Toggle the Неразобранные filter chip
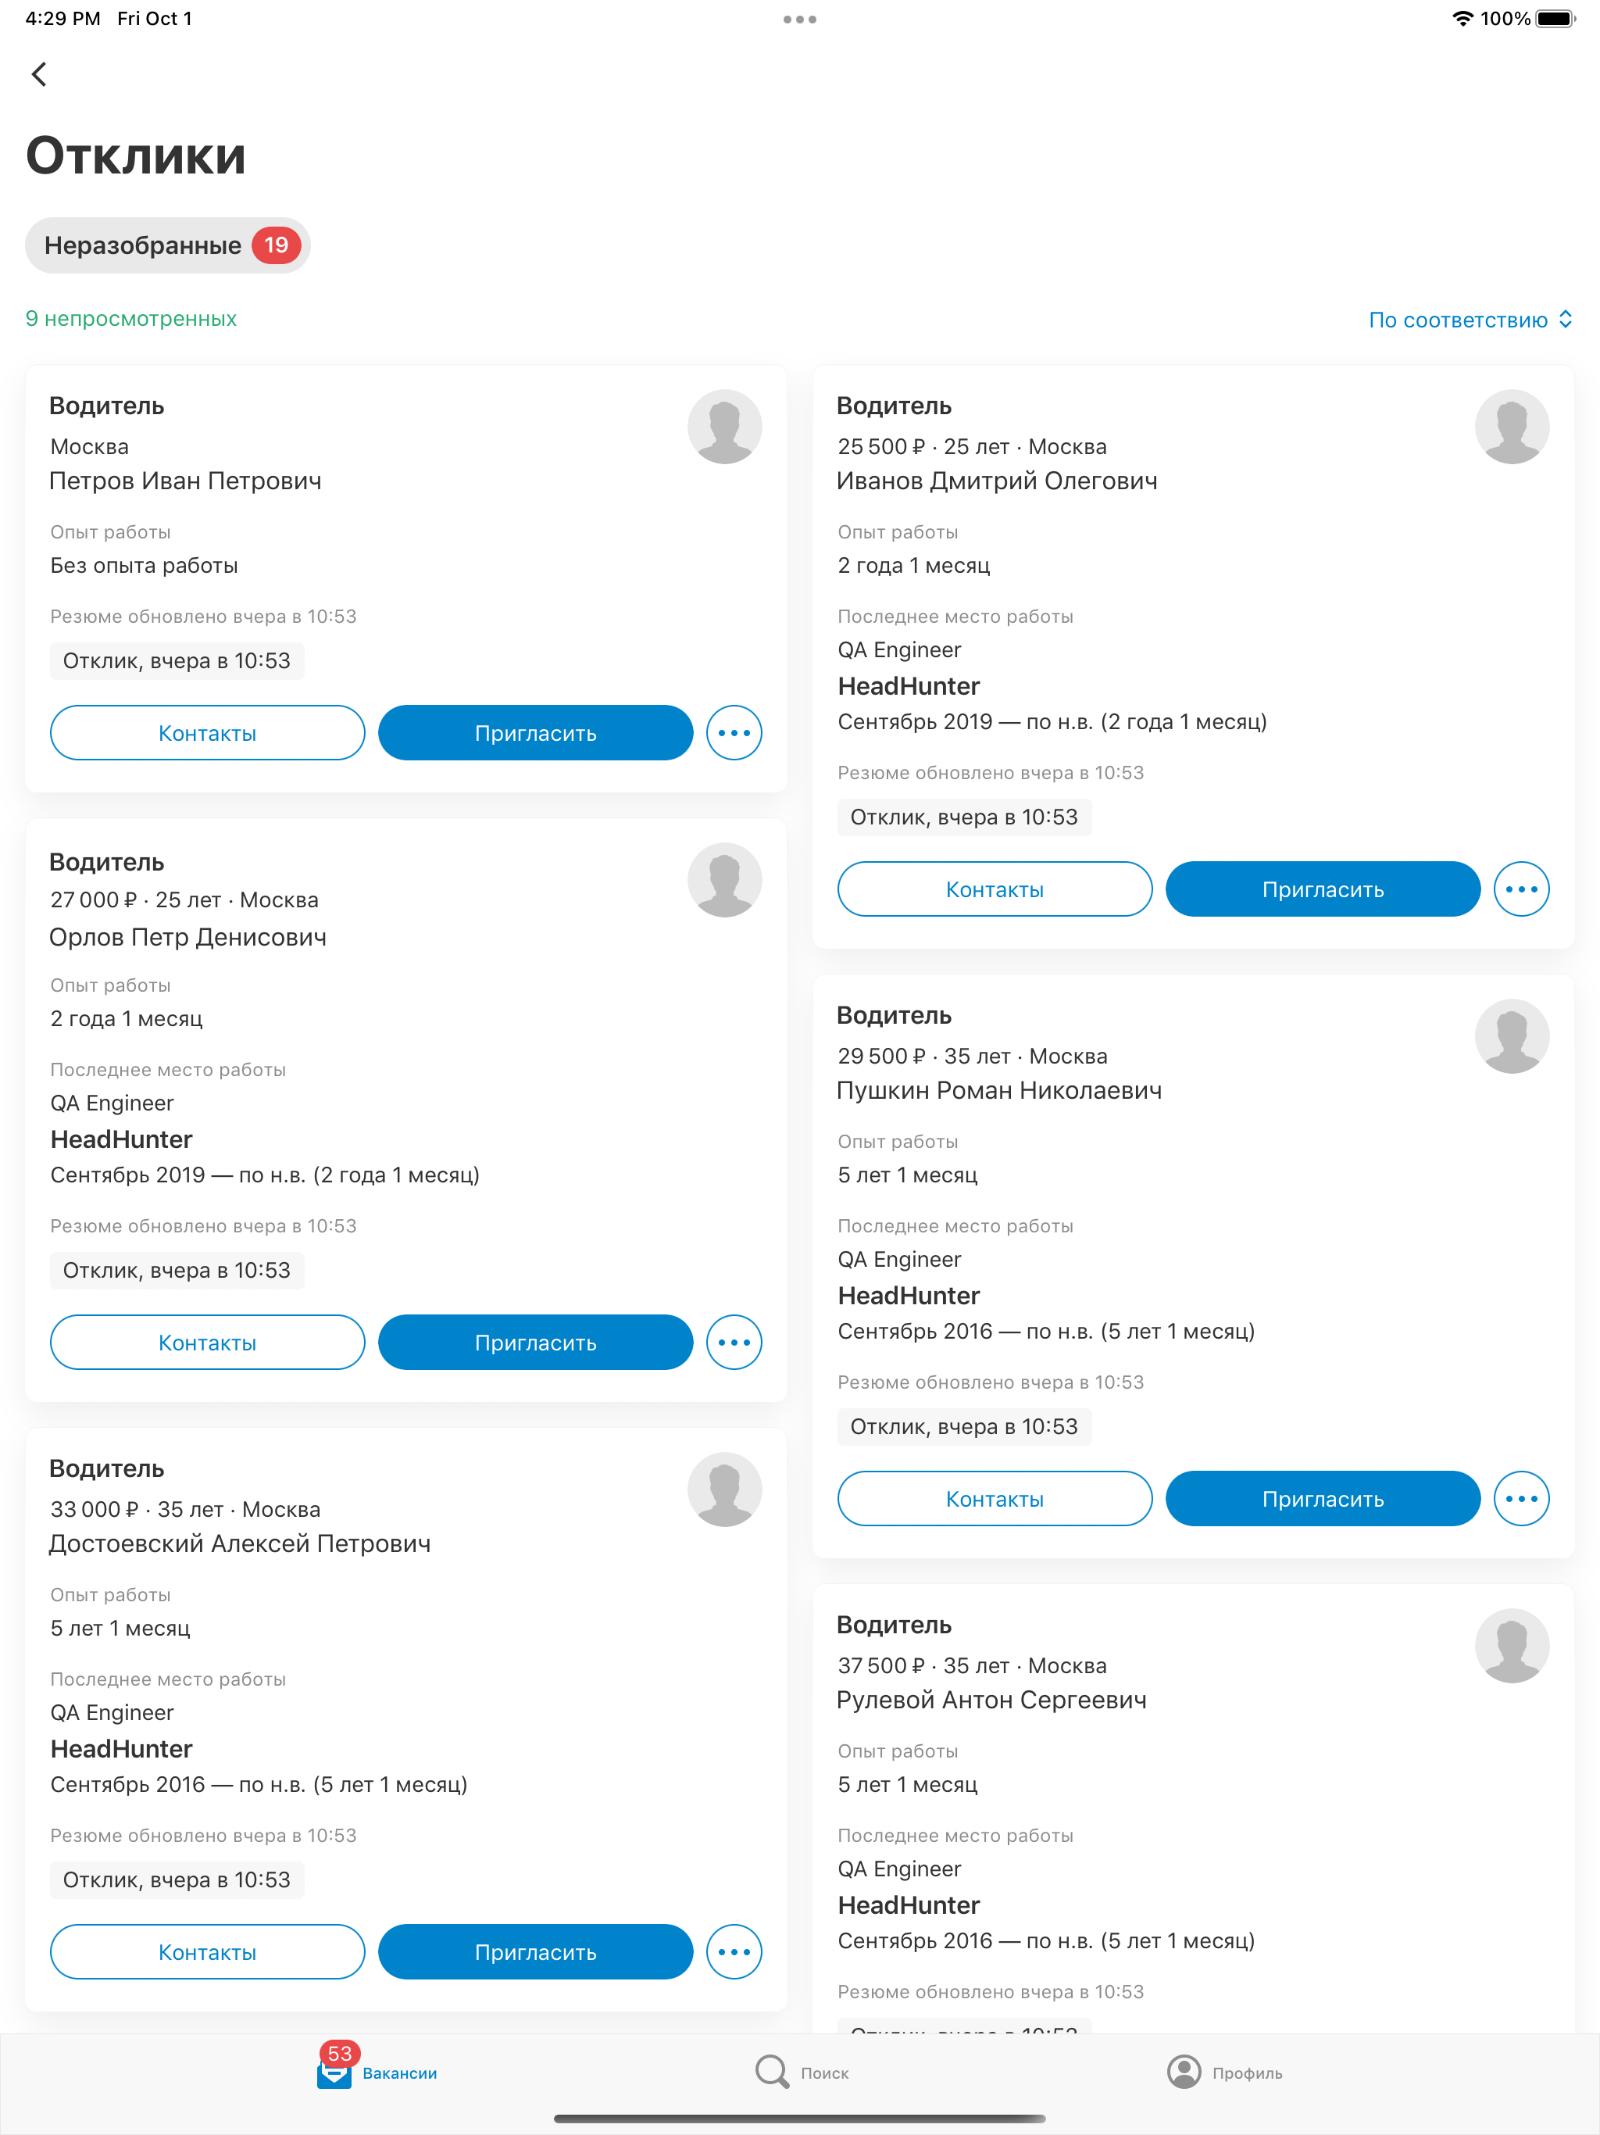Viewport: 1600px width, 2135px height. [x=167, y=245]
